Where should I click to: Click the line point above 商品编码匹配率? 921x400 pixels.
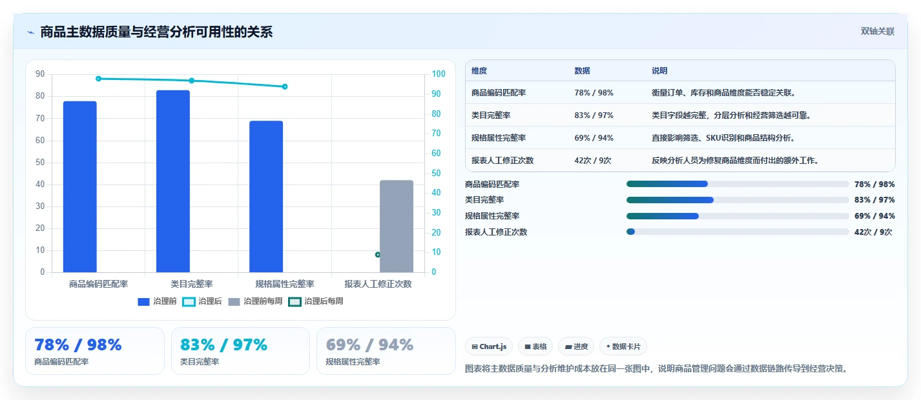click(x=98, y=79)
